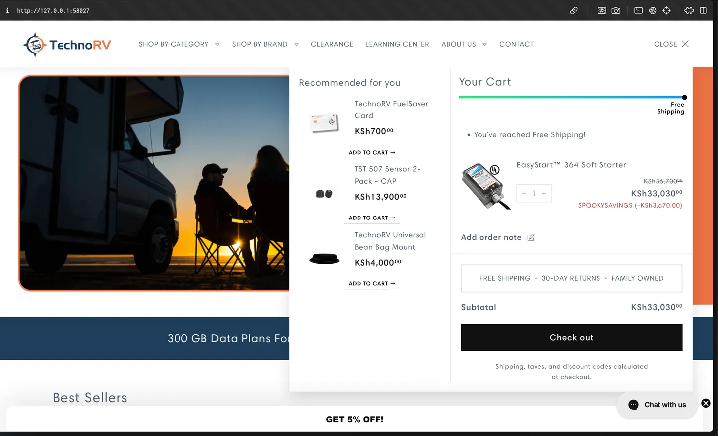Dismiss the chat widget with the black X
This screenshot has height=436, width=718.
(706, 403)
